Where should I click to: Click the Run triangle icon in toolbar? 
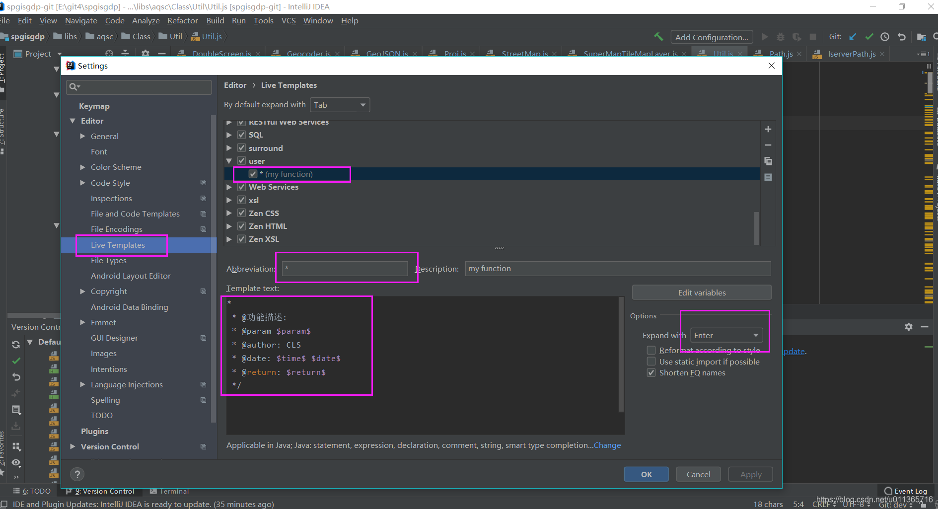click(765, 37)
